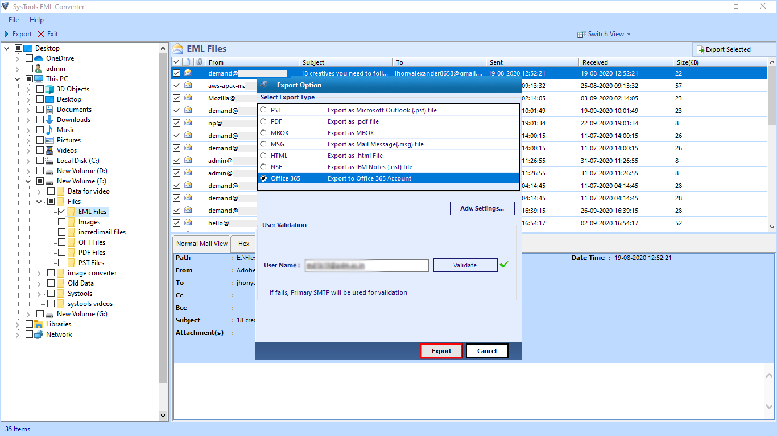Click the Export toolbar button

(x=18, y=34)
